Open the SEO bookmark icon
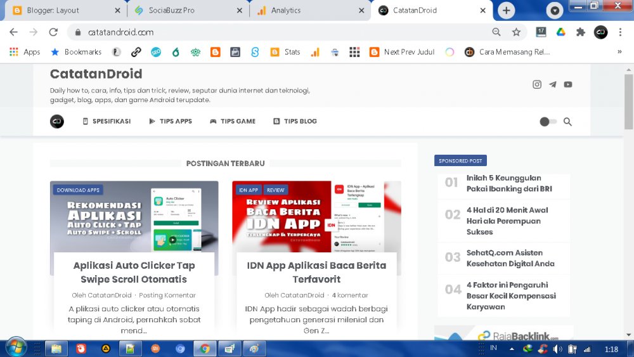Image resolution: width=634 pixels, height=357 pixels. pos(156,52)
